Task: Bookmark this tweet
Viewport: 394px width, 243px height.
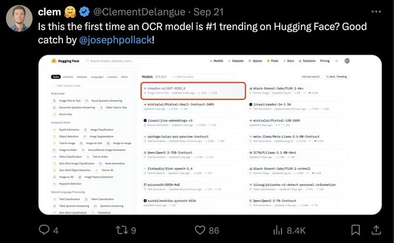Action: pos(356,230)
